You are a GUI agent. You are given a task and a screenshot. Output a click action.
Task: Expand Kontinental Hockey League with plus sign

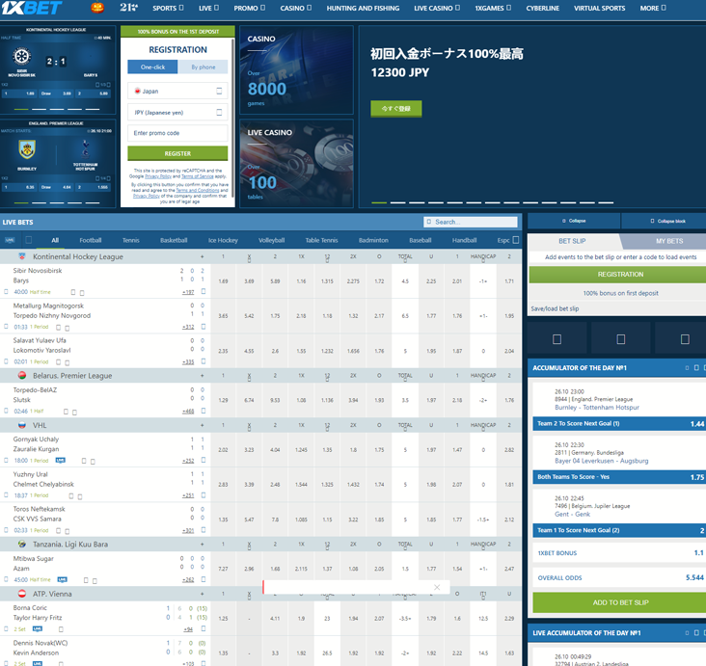[x=203, y=256]
